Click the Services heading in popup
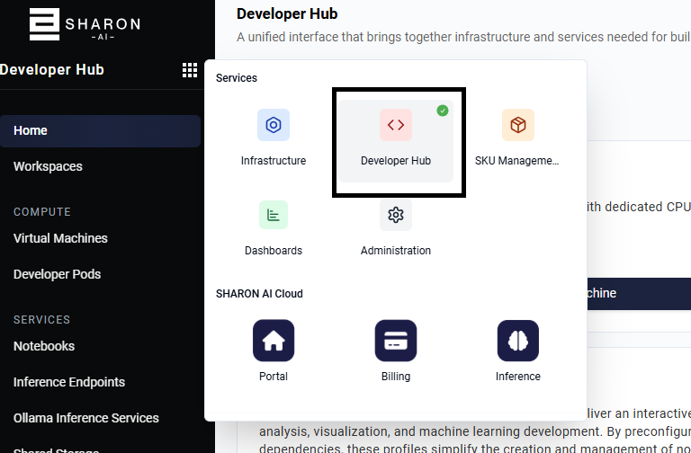The image size is (691, 453). pyautogui.click(x=237, y=78)
